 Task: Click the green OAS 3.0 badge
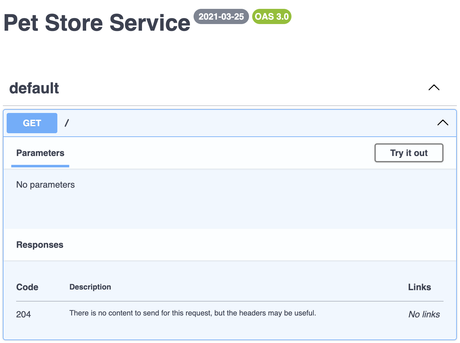tap(272, 16)
